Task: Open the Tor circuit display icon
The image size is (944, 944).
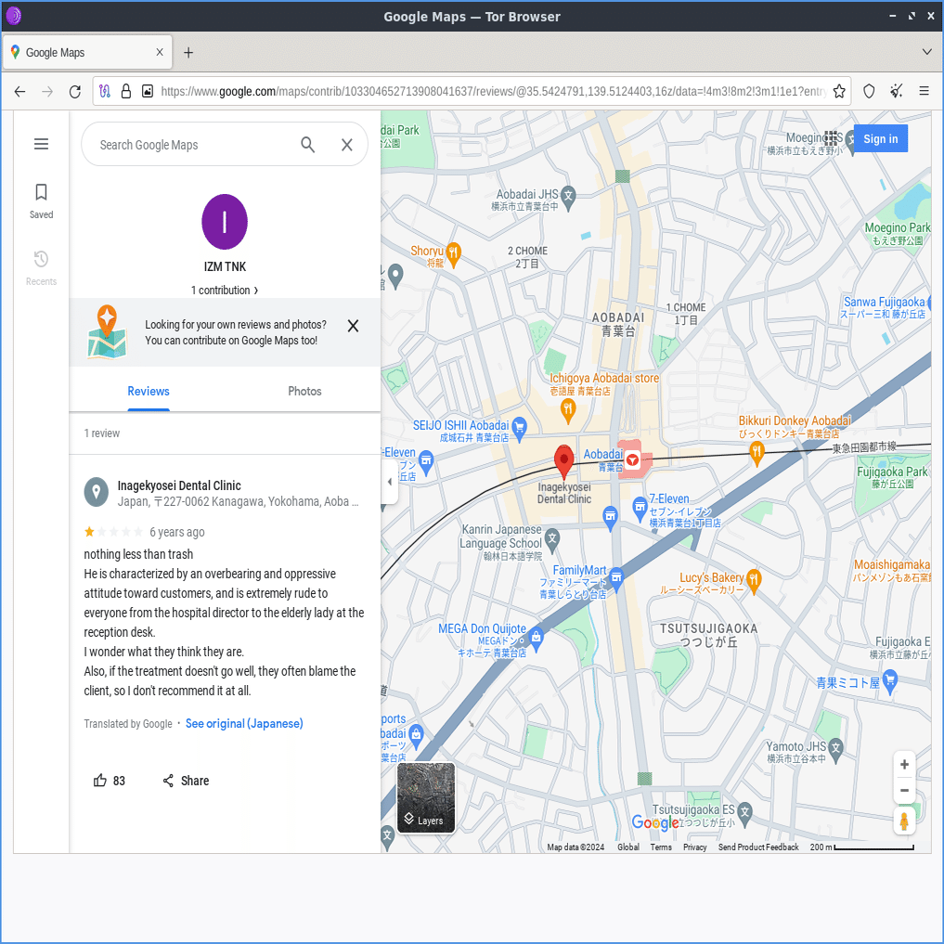Action: point(105,92)
